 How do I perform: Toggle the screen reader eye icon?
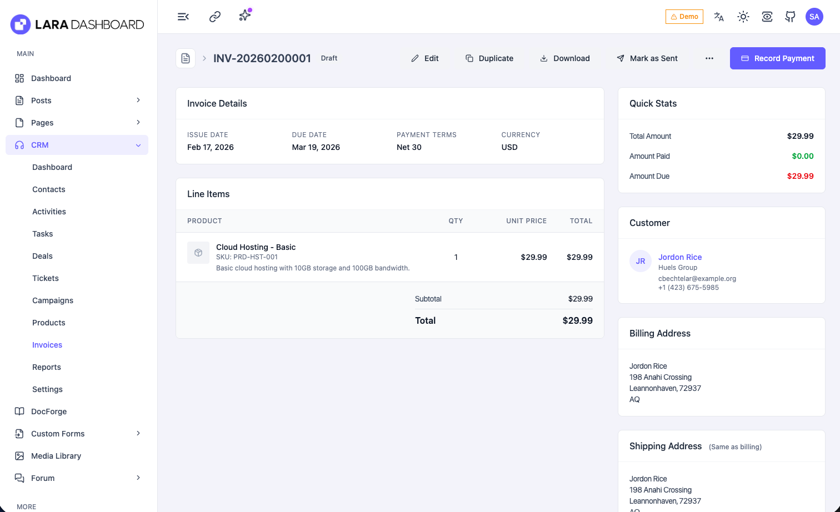[x=767, y=17]
